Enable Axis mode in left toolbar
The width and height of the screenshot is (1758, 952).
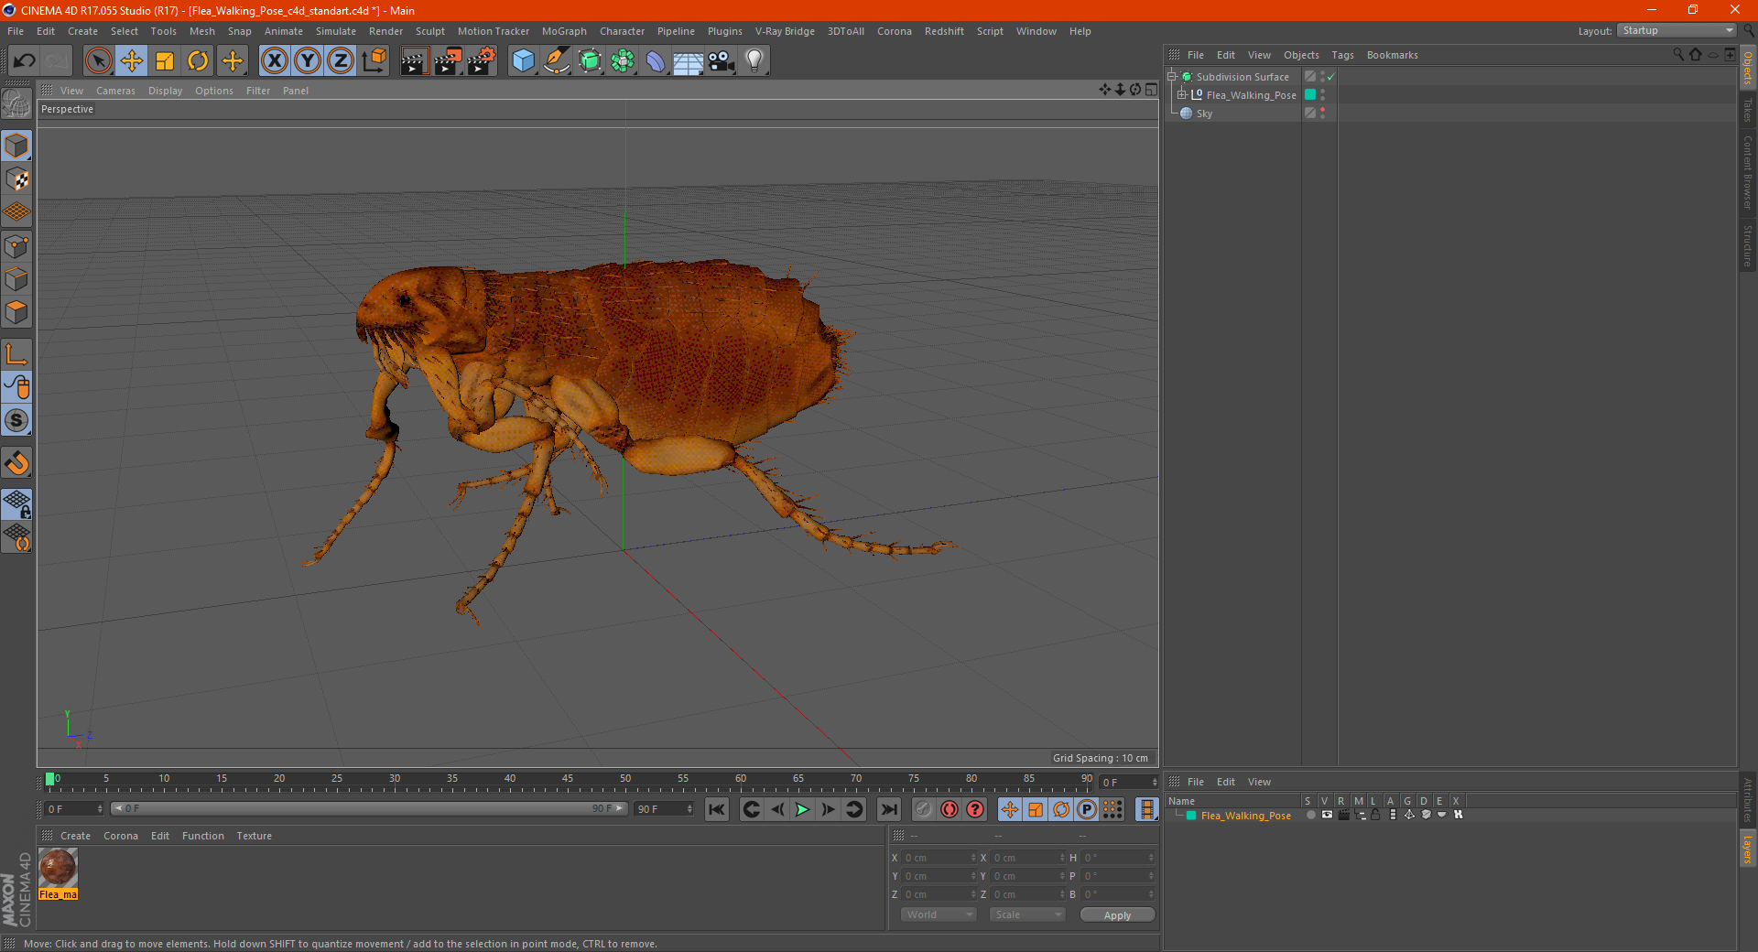pos(16,354)
